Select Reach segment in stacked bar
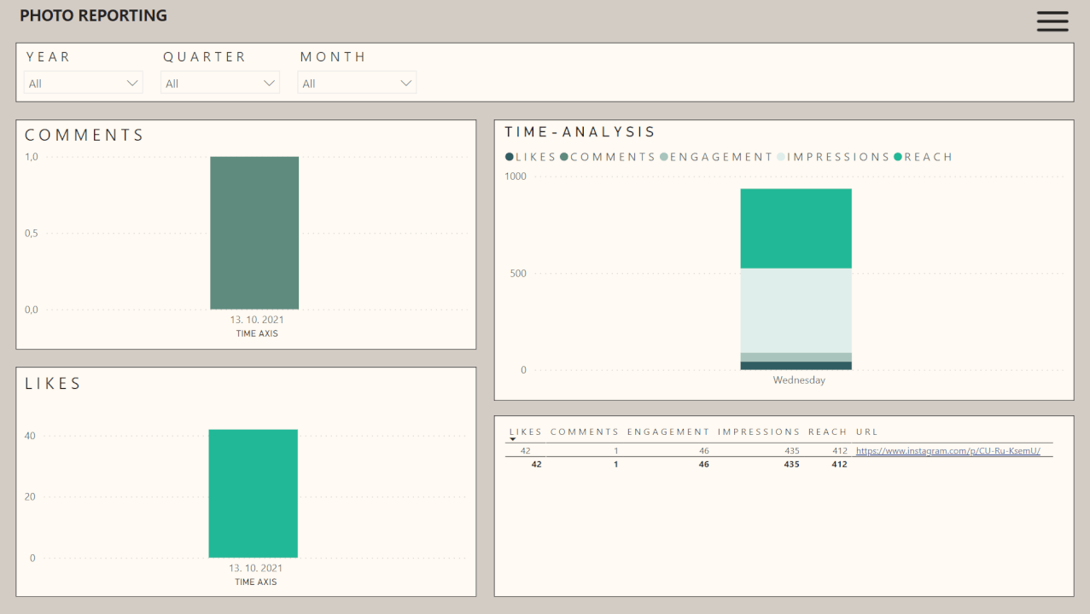The image size is (1090, 614). point(796,229)
